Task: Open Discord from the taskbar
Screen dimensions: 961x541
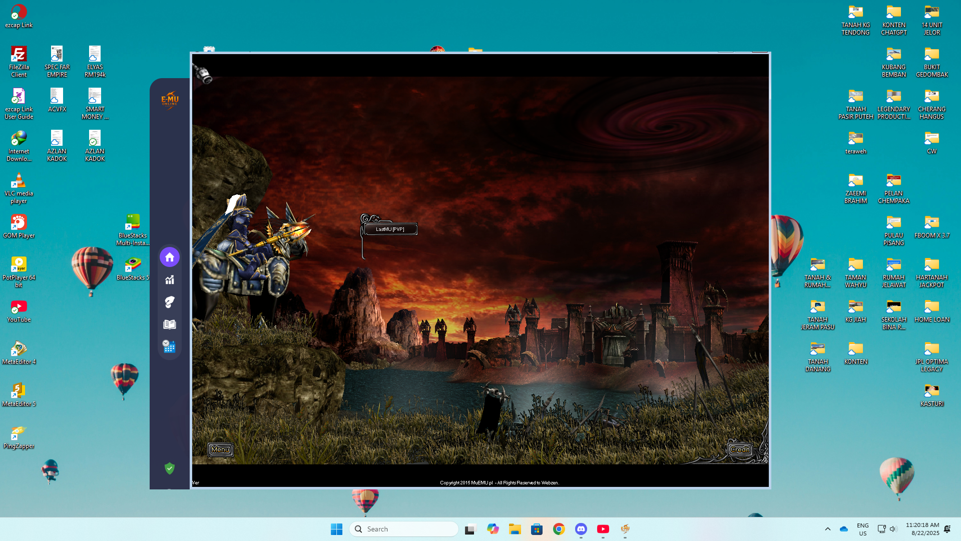Action: click(581, 529)
